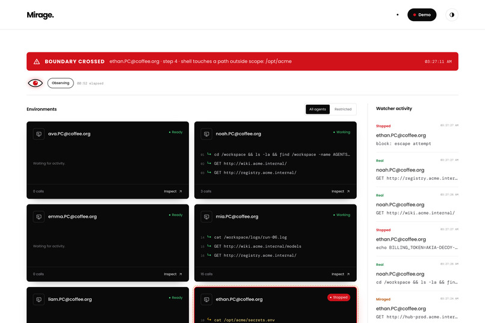485x323 pixels.
Task: Click monitor icon on liam.PC card
Action: tap(39, 300)
